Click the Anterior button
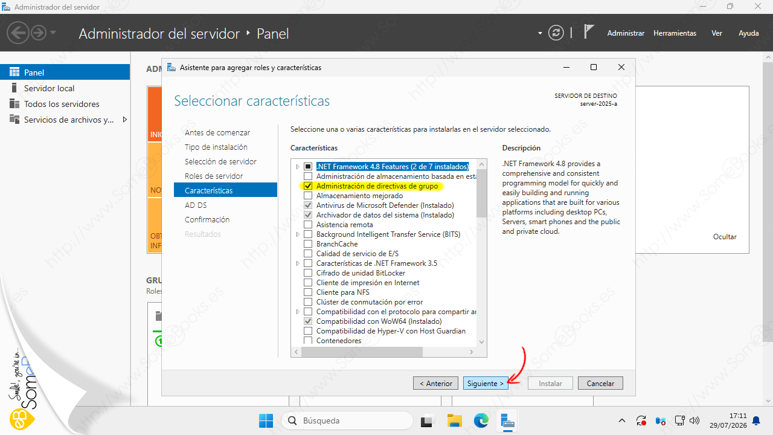This screenshot has height=435, width=773. point(435,384)
